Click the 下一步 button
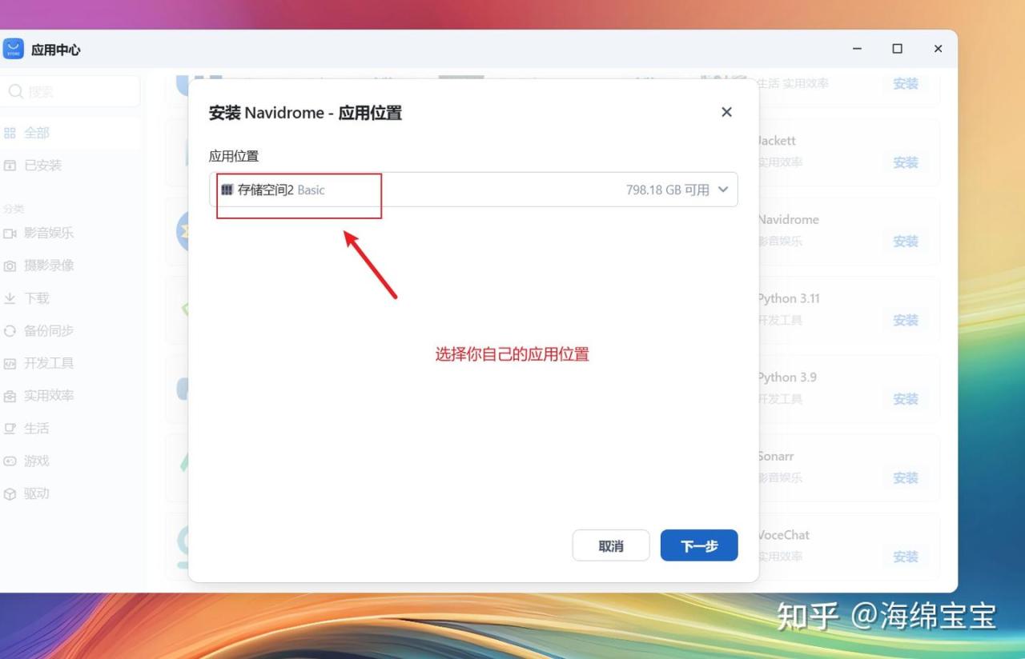This screenshot has width=1025, height=659. 699,545
